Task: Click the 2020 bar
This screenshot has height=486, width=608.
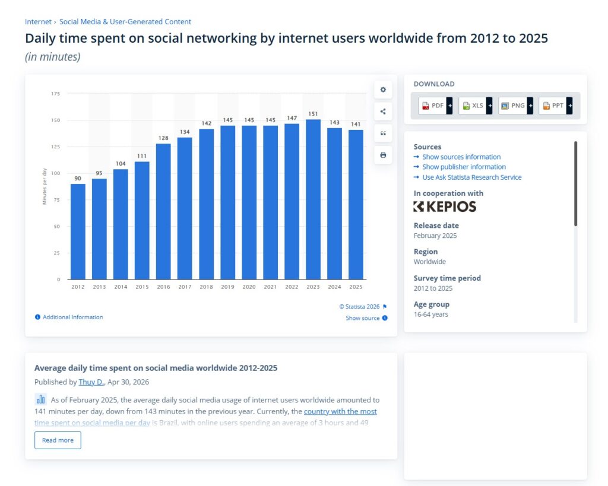Action: [249, 202]
